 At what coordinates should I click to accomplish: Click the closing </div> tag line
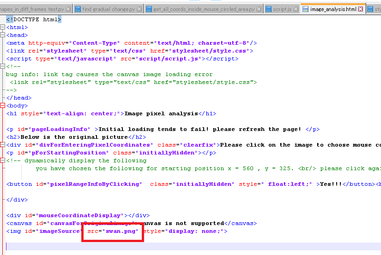[x=17, y=200]
